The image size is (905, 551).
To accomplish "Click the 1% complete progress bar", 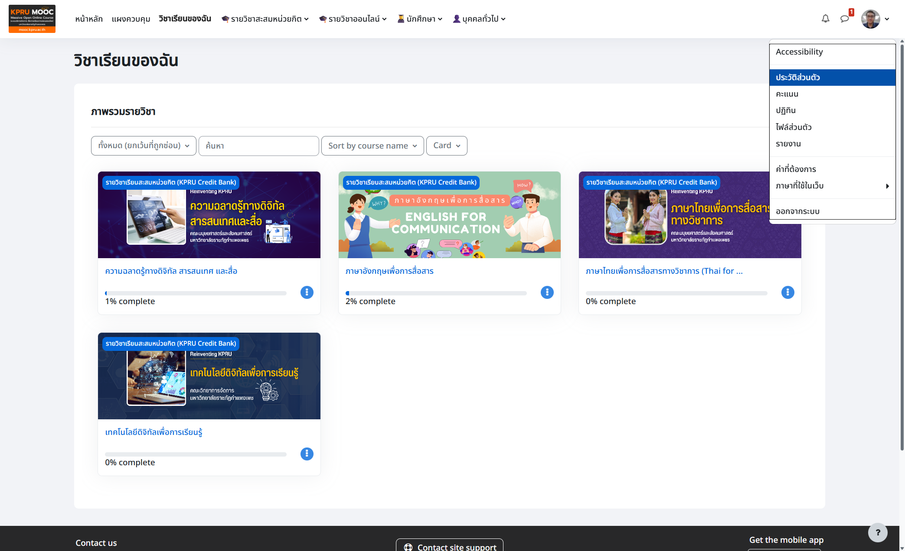I will click(196, 293).
